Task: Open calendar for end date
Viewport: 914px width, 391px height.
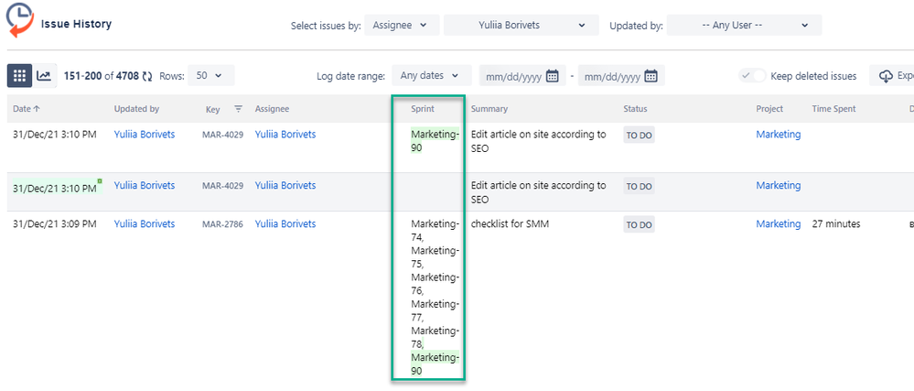Action: click(651, 76)
